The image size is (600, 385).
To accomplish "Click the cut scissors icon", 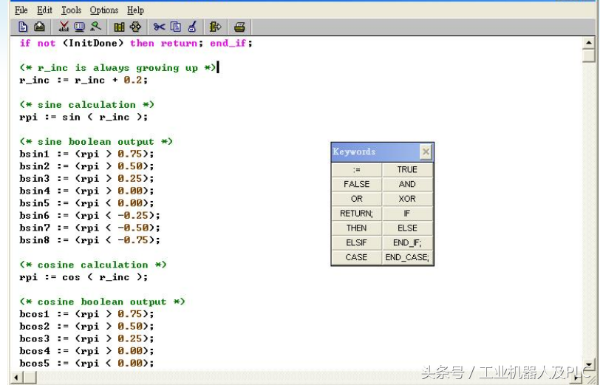I will 159,27.
